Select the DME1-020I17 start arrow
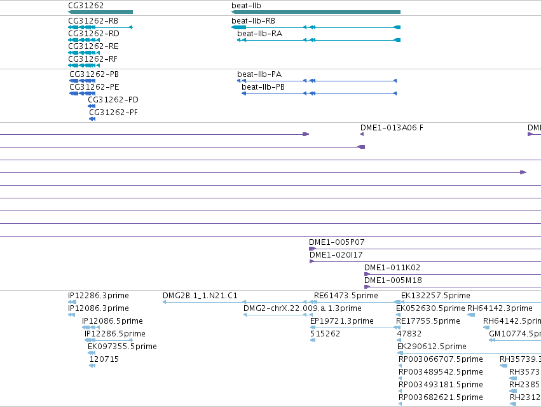Screen dimensions: 541x407 click(312, 261)
